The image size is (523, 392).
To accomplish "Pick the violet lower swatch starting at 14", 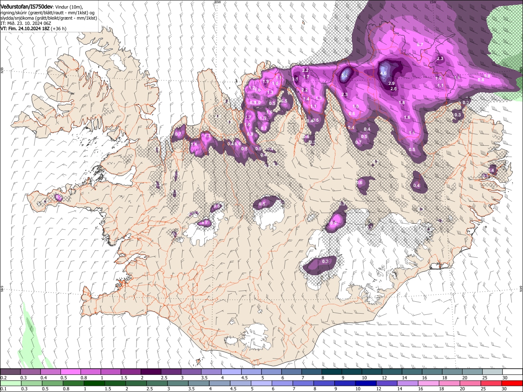I will pos(407,383).
